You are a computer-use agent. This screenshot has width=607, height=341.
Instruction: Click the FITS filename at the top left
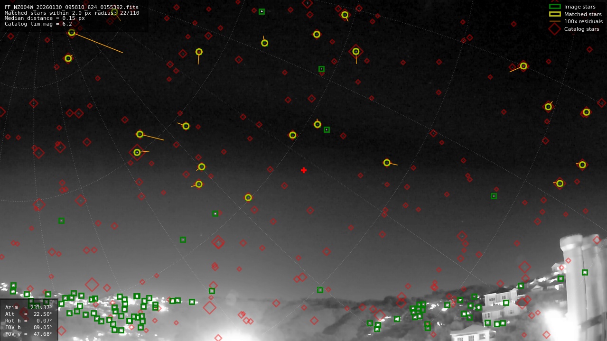(x=72, y=7)
